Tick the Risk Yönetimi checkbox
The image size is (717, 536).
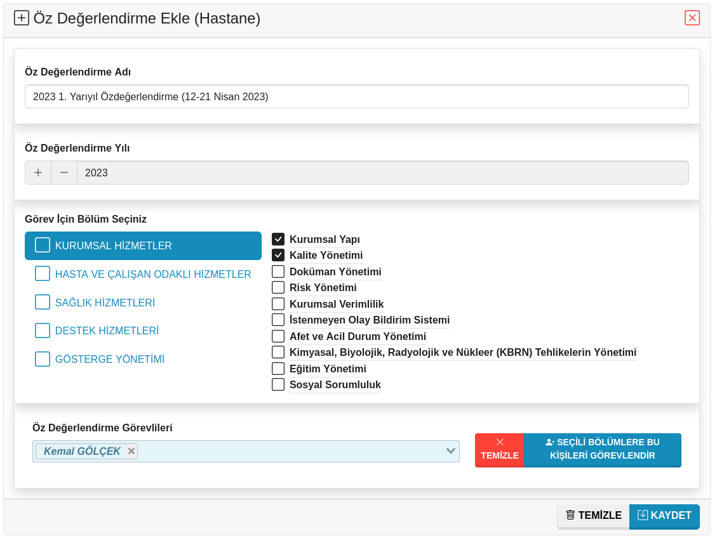click(x=278, y=287)
